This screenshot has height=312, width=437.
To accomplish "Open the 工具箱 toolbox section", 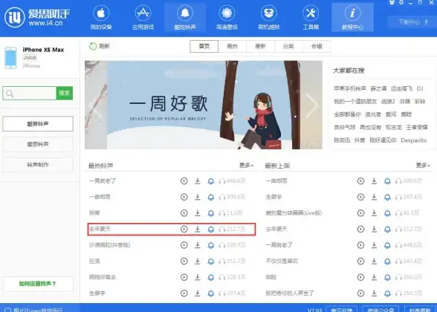I will tap(311, 18).
